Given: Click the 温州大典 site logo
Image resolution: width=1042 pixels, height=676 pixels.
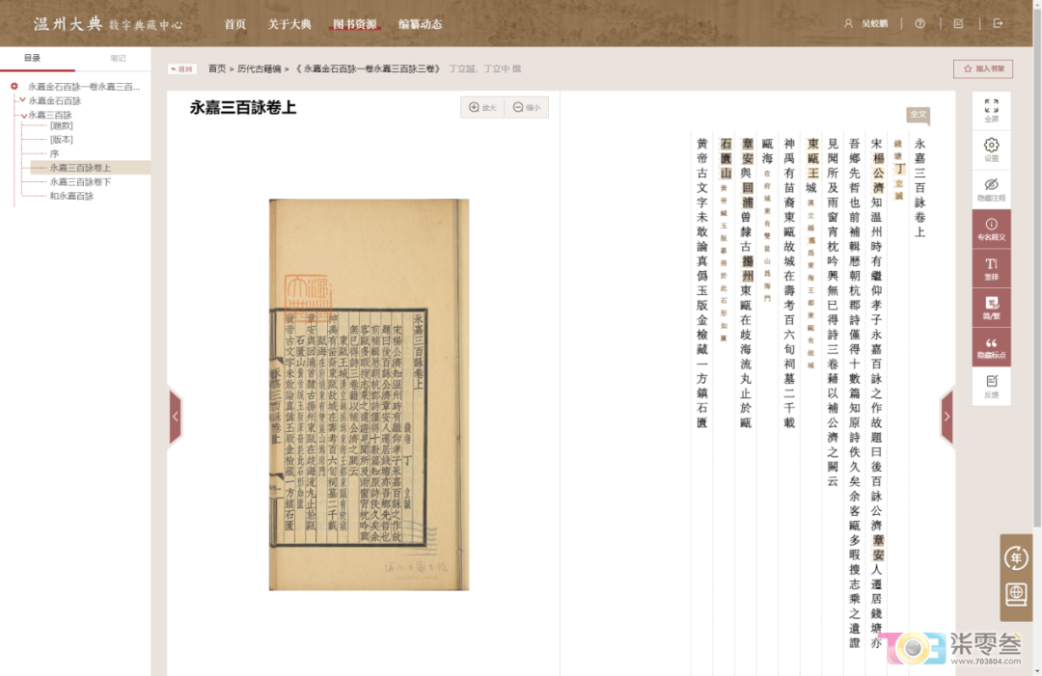Looking at the screenshot, I should click(x=108, y=24).
